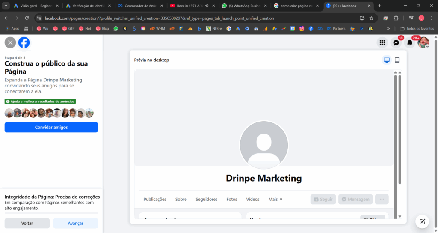This screenshot has height=233, width=438.
Task: Open the WhatsApp bookmark icon
Action: tap(115, 29)
